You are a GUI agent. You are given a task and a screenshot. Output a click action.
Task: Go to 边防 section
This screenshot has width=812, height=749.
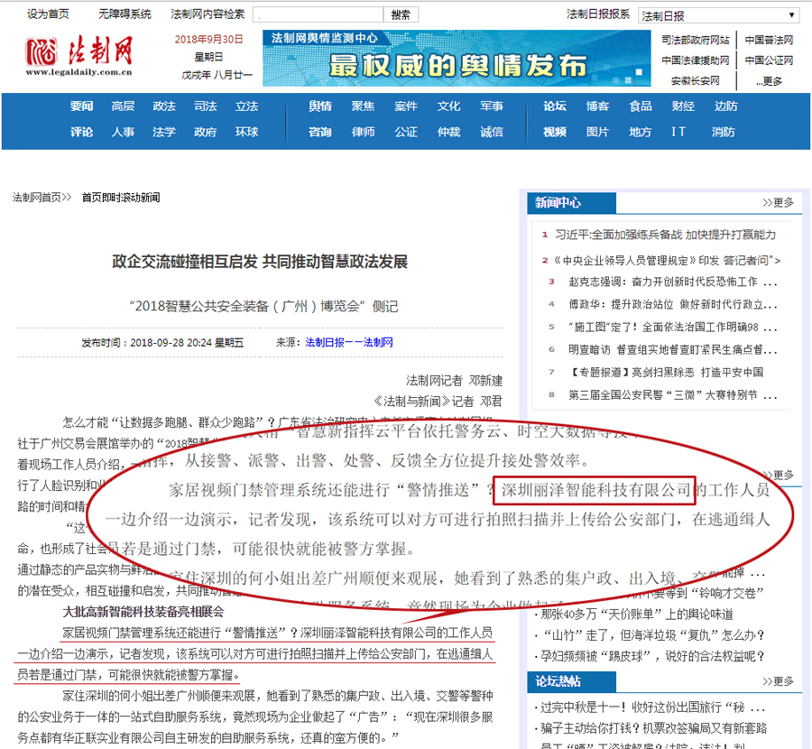tap(726, 106)
